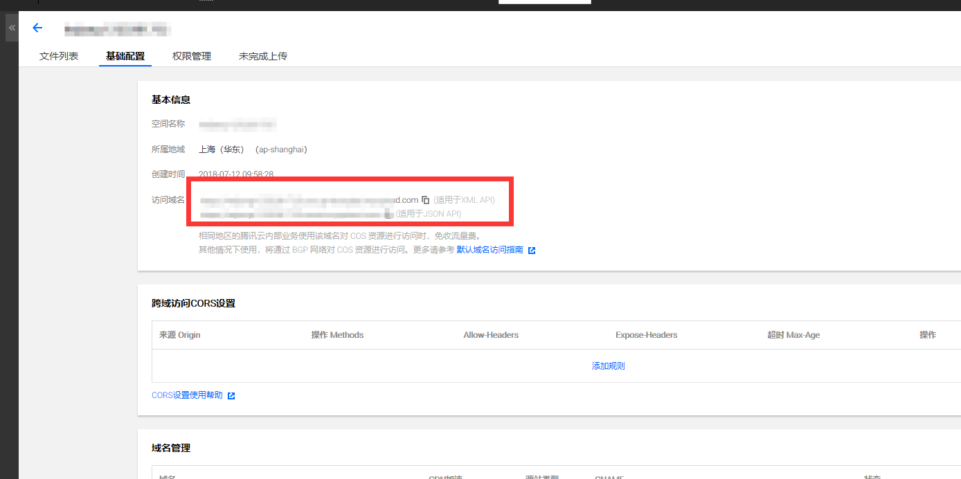Open external icon beside 默认域名访问指南
This screenshot has height=479, width=961.
pyautogui.click(x=532, y=251)
